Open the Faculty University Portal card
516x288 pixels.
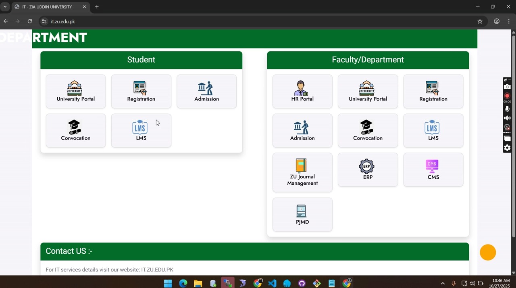(x=368, y=91)
